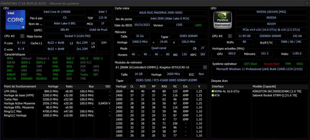Image resolution: width=310 pixels, height=140 pixels.
Task: Click the Point de fonctionnement column header
Action: [x=20, y=86]
